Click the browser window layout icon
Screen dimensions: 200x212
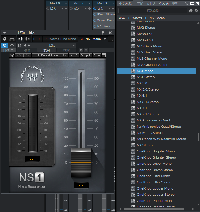192,4
